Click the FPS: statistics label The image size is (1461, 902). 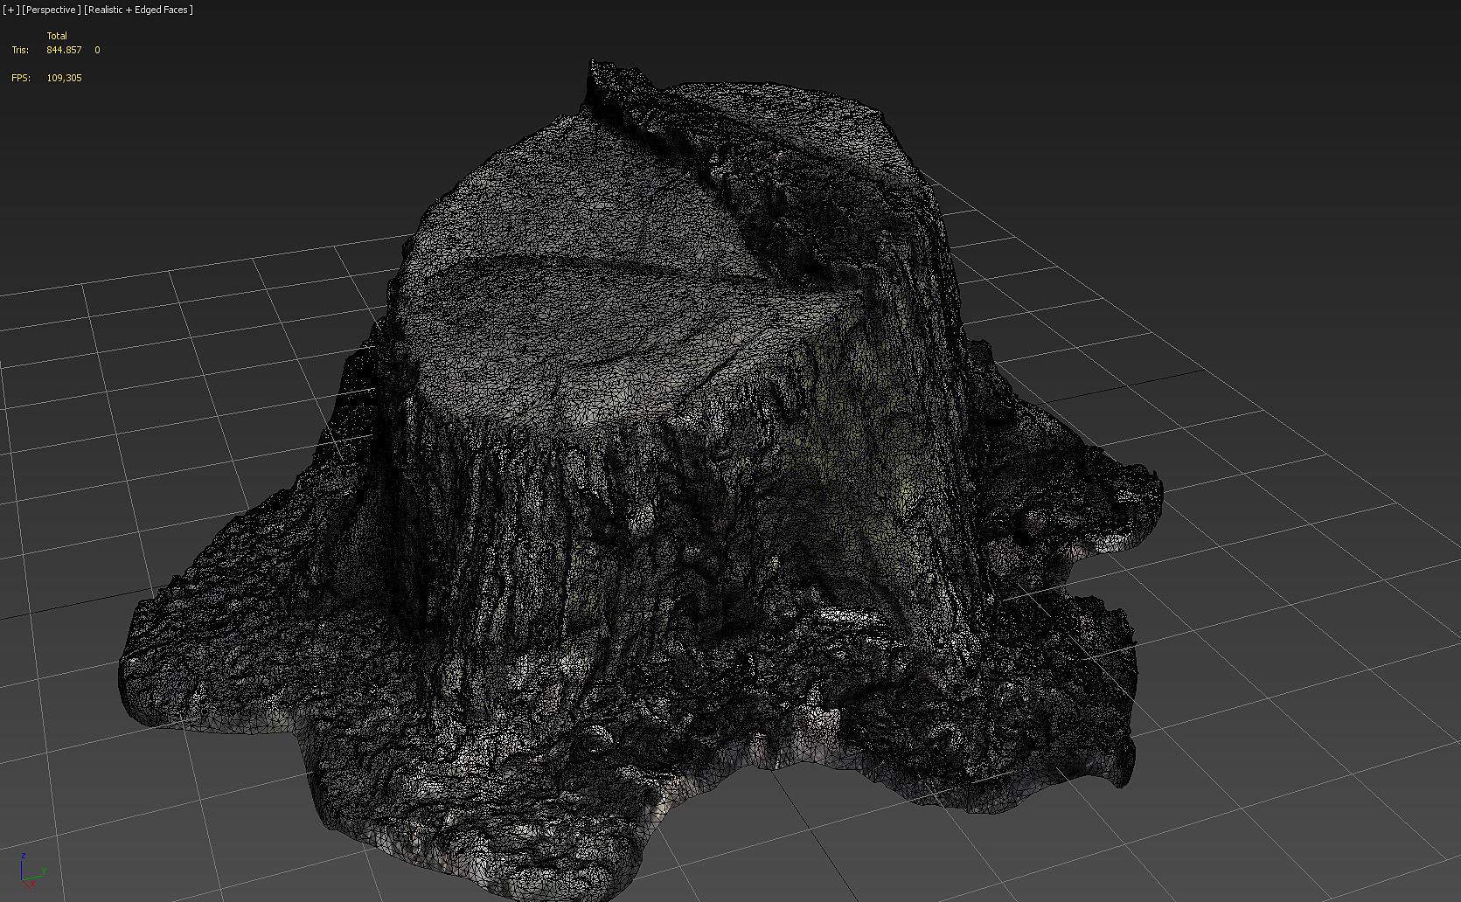tap(21, 78)
